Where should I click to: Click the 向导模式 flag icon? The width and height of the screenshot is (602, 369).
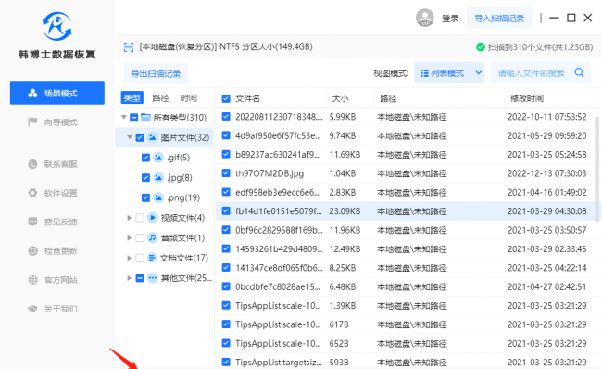point(32,122)
